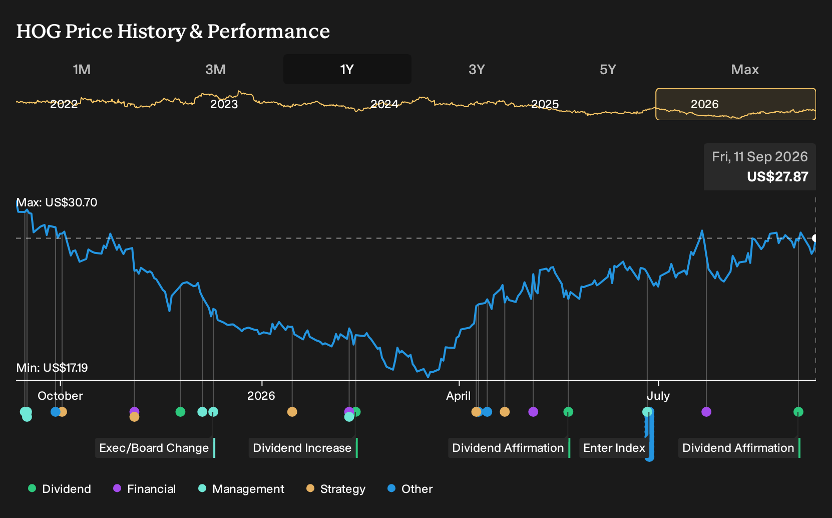Click purple Financial marker between 2026 and April
This screenshot has height=518, width=832.
click(x=349, y=411)
